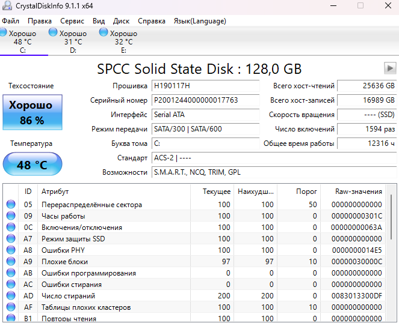Select the Часы работы attribute row

[x=196, y=216]
